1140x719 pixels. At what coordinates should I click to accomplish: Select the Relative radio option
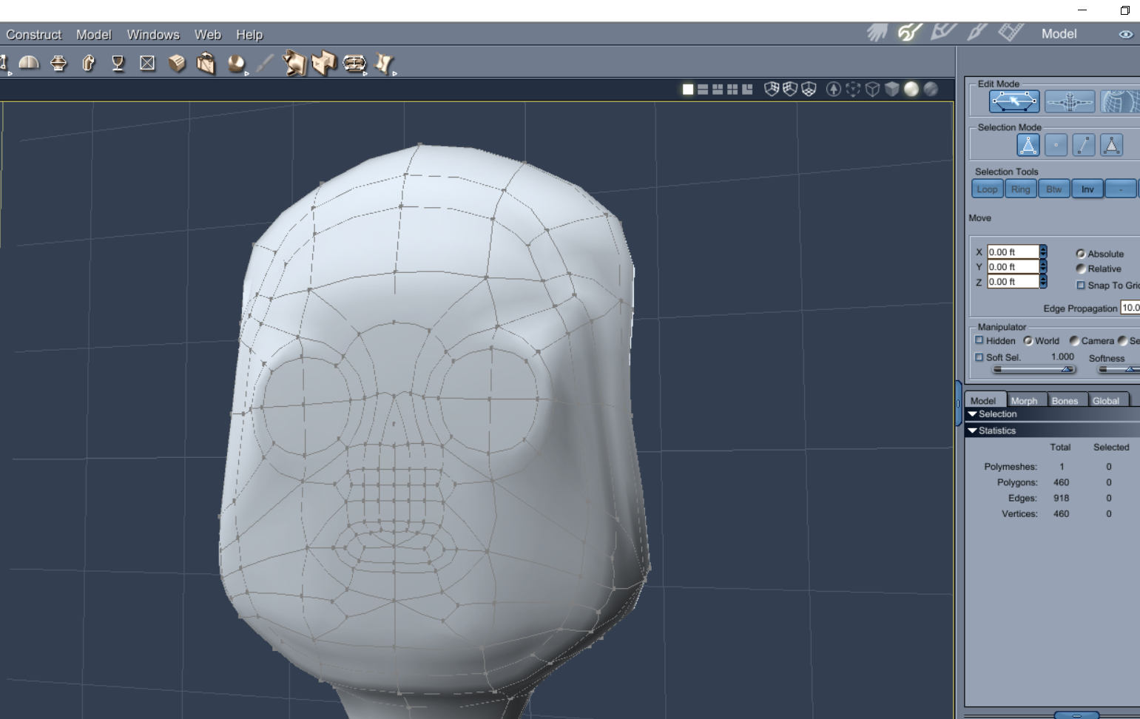coord(1080,269)
